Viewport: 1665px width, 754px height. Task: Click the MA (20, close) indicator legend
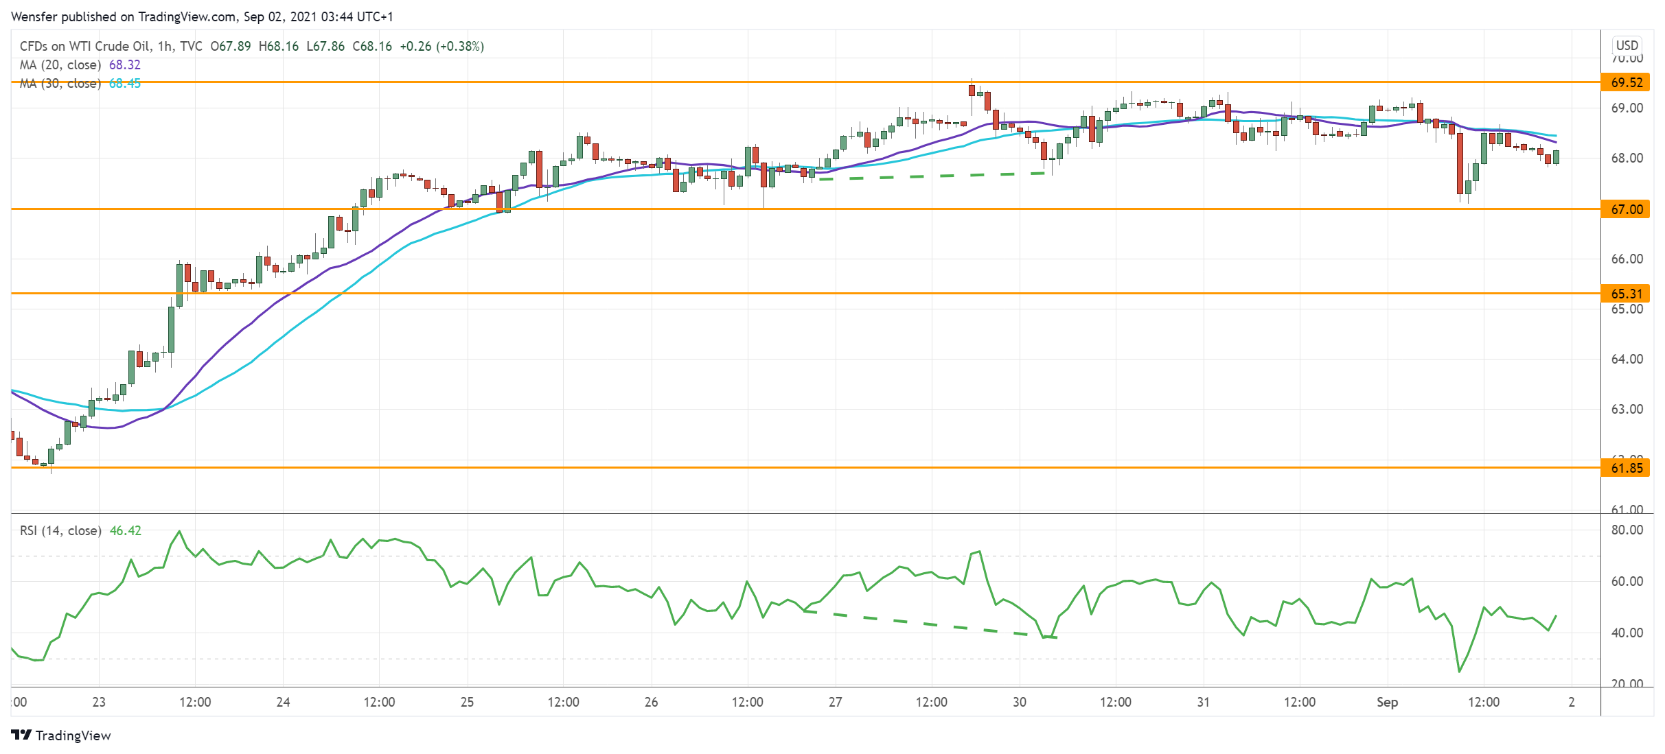[x=60, y=64]
